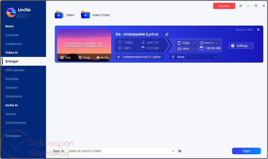Screen dimensions: 268x159
Task: Click the 'Ready to Start' status text
Action: [244, 30]
